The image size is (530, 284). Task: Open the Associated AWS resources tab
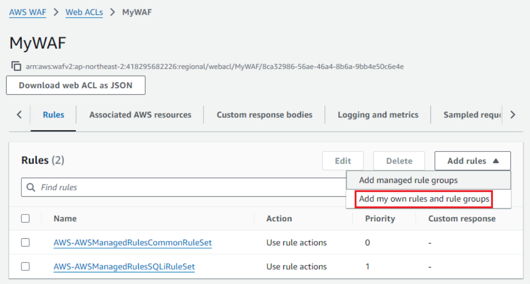[140, 115]
